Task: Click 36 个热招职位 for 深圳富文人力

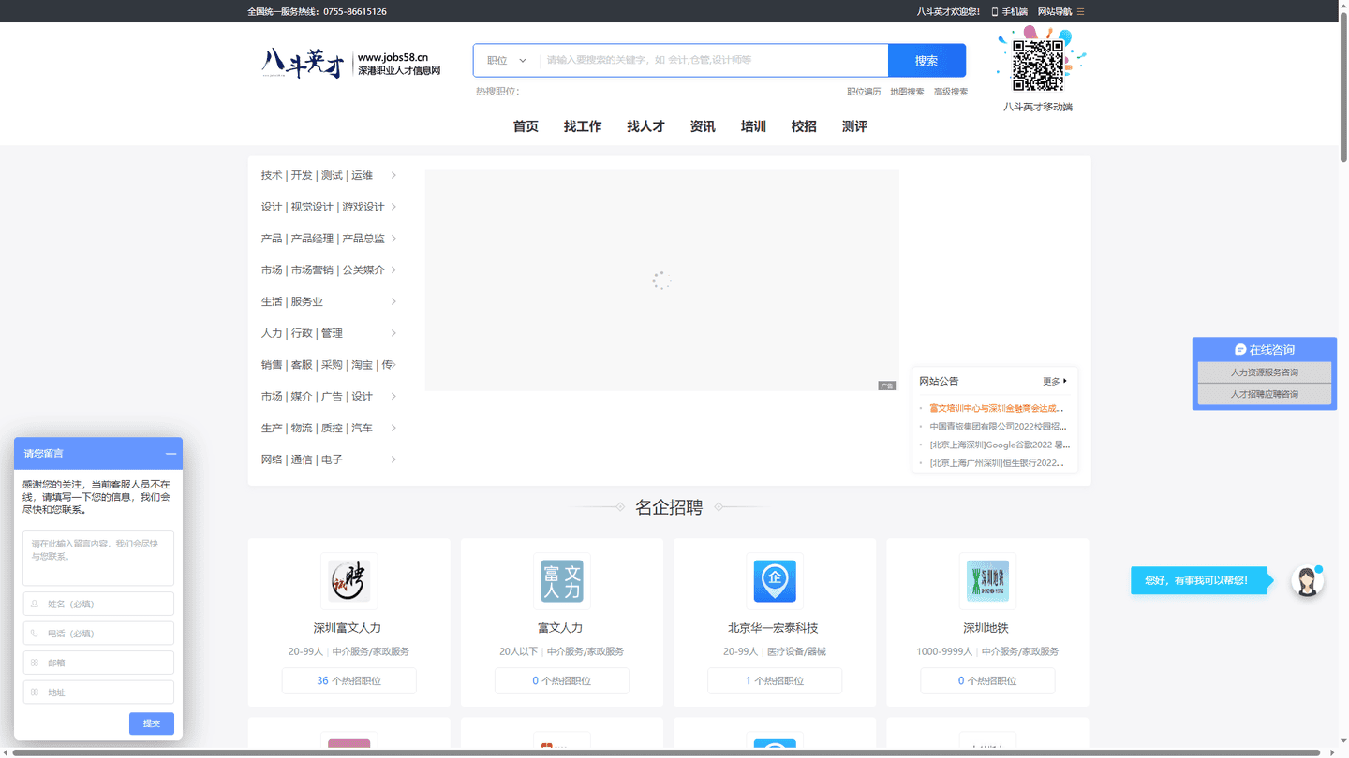Action: 349,680
